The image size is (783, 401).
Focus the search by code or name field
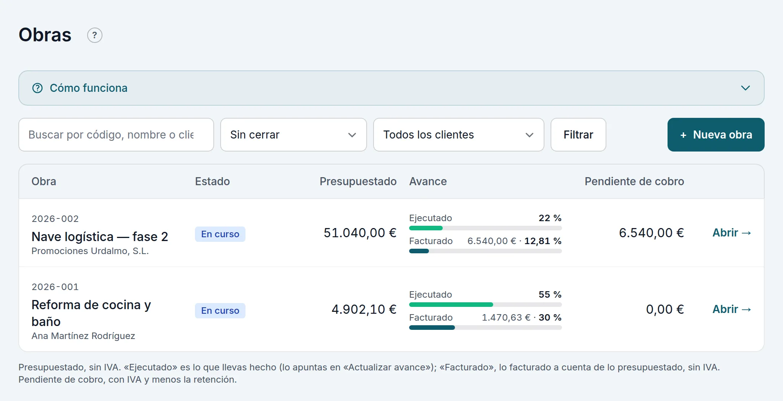tap(116, 135)
